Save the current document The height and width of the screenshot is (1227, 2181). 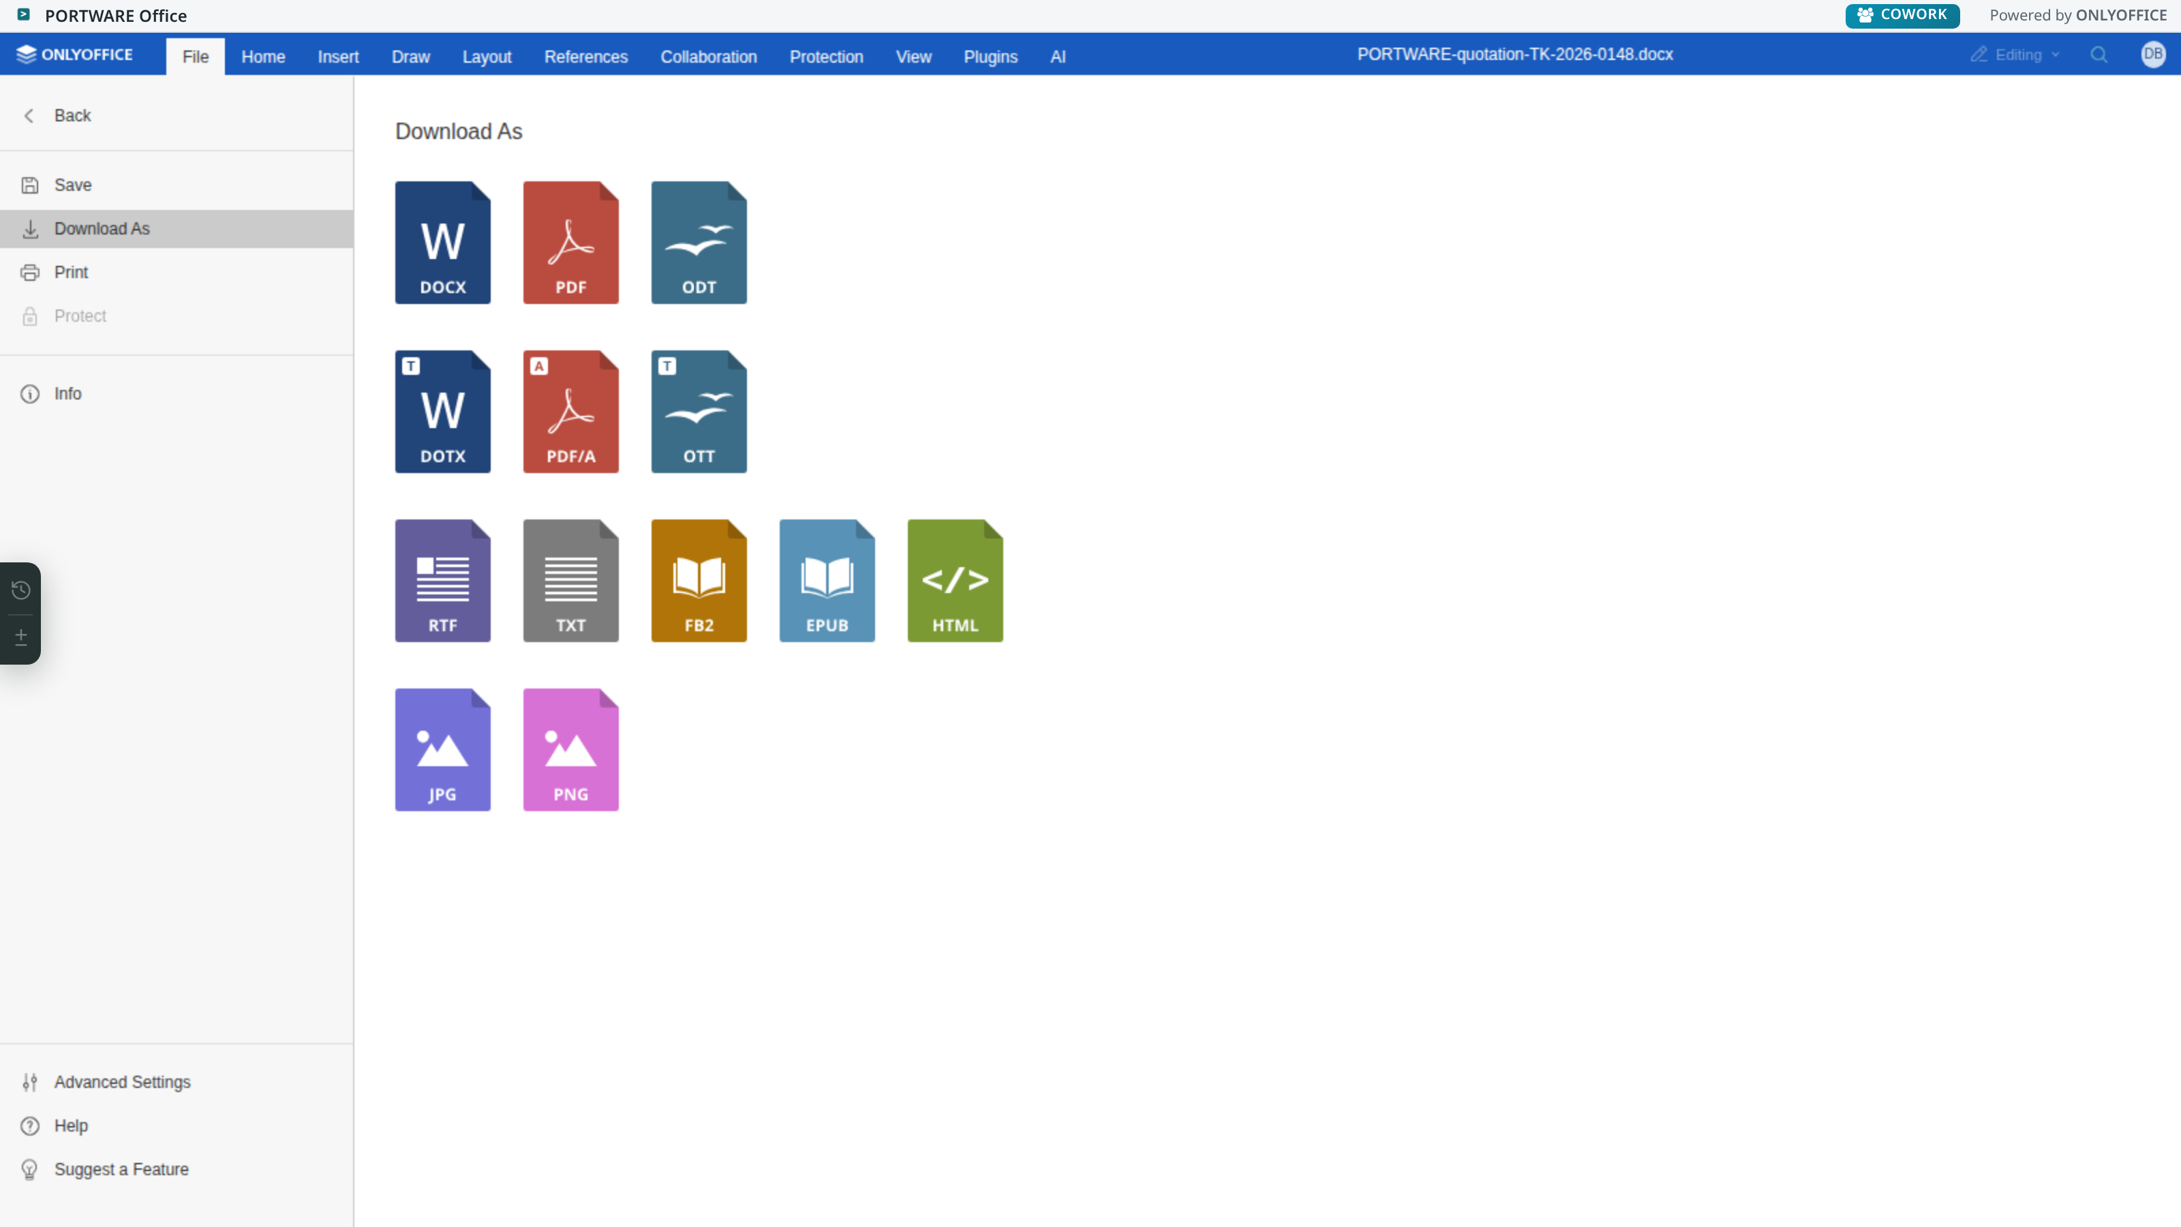(176, 185)
